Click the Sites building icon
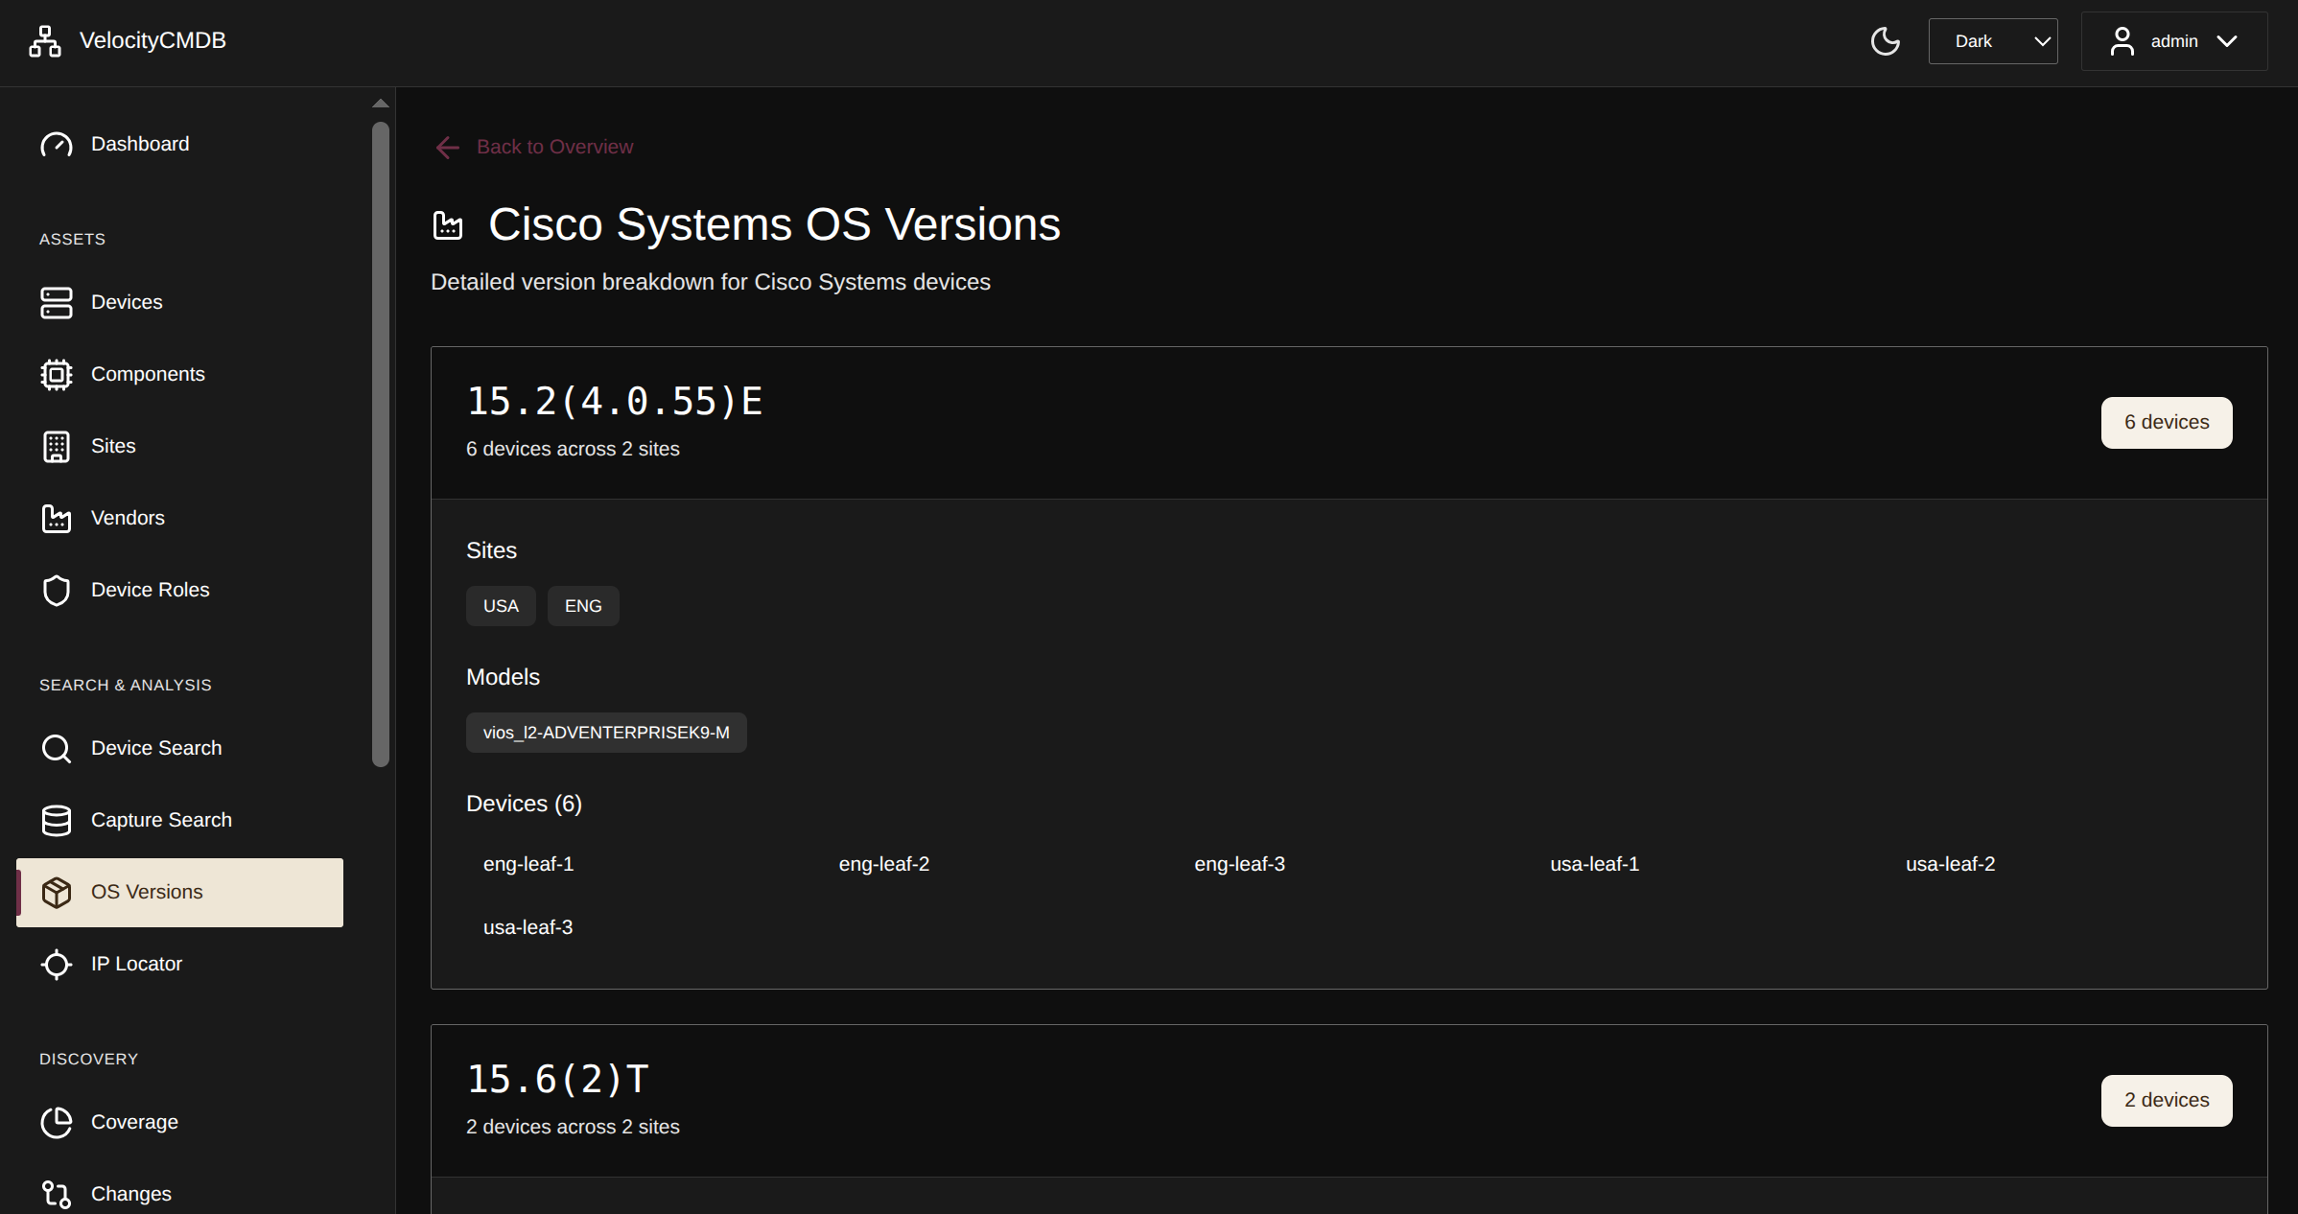2298x1214 pixels. pyautogui.click(x=57, y=447)
